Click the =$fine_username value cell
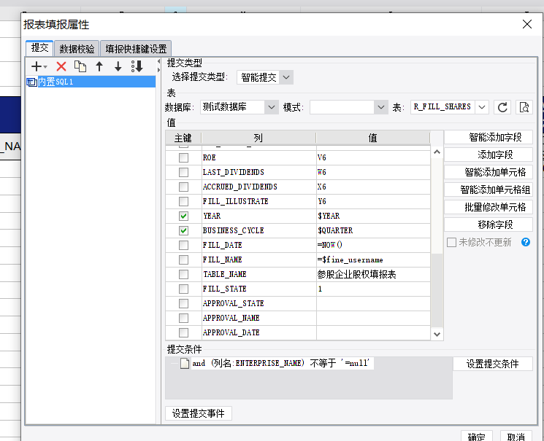The image size is (544, 441). click(373, 259)
